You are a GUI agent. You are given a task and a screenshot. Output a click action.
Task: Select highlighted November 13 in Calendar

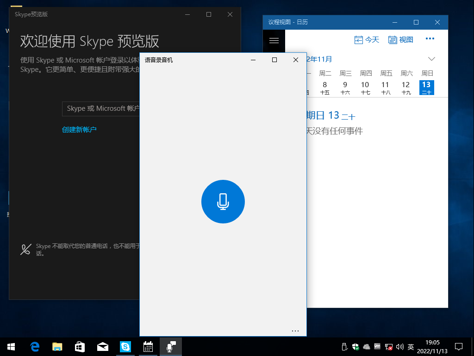point(426,88)
